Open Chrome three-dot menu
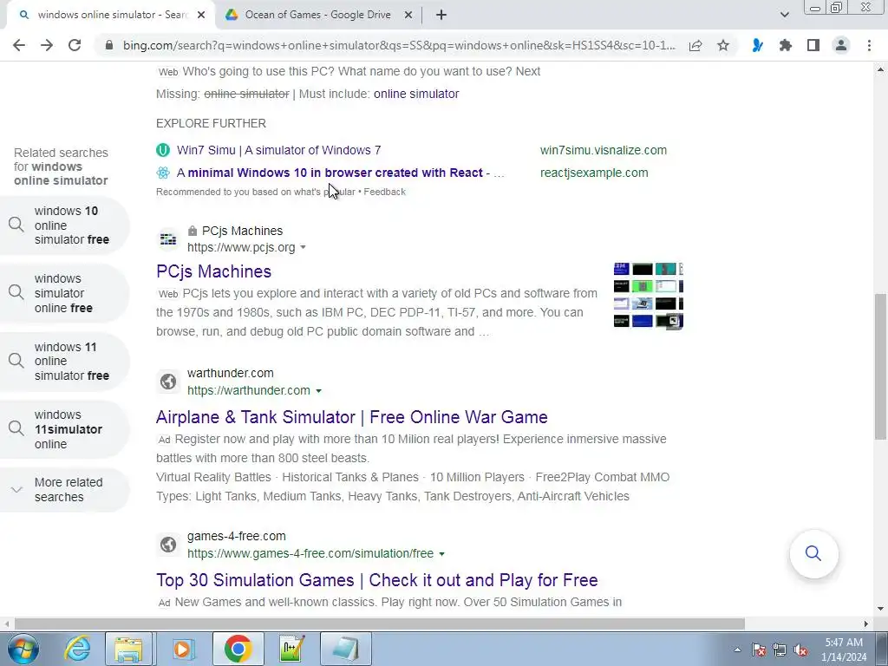This screenshot has width=888, height=666. point(869,45)
